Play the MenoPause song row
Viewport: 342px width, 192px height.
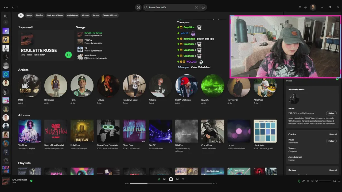coord(123,57)
